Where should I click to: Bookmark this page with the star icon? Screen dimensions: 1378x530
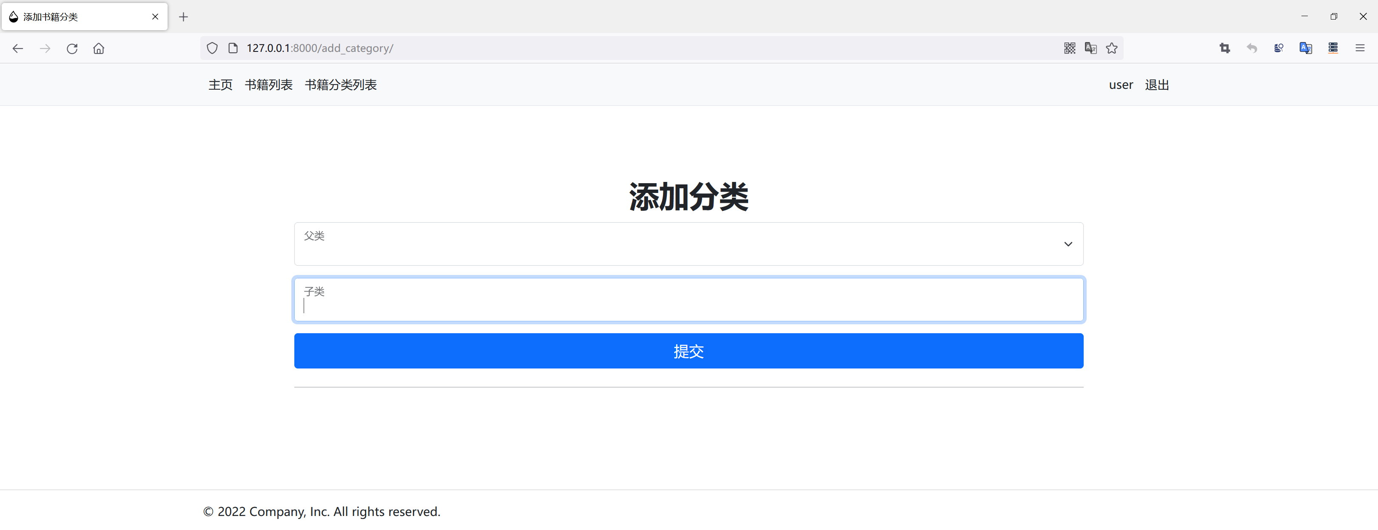point(1112,48)
